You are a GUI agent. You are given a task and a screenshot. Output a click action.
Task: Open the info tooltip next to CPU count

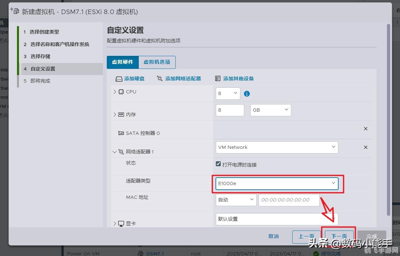click(x=247, y=93)
